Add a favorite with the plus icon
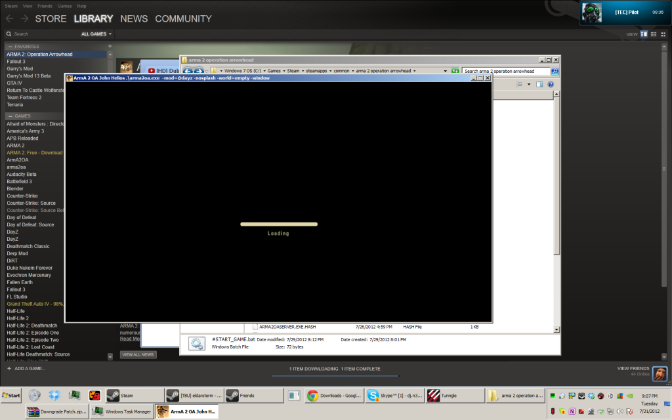The image size is (672, 420). pos(110,47)
